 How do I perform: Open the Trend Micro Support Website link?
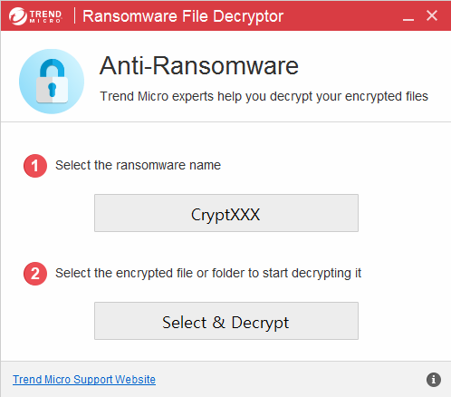(x=84, y=380)
